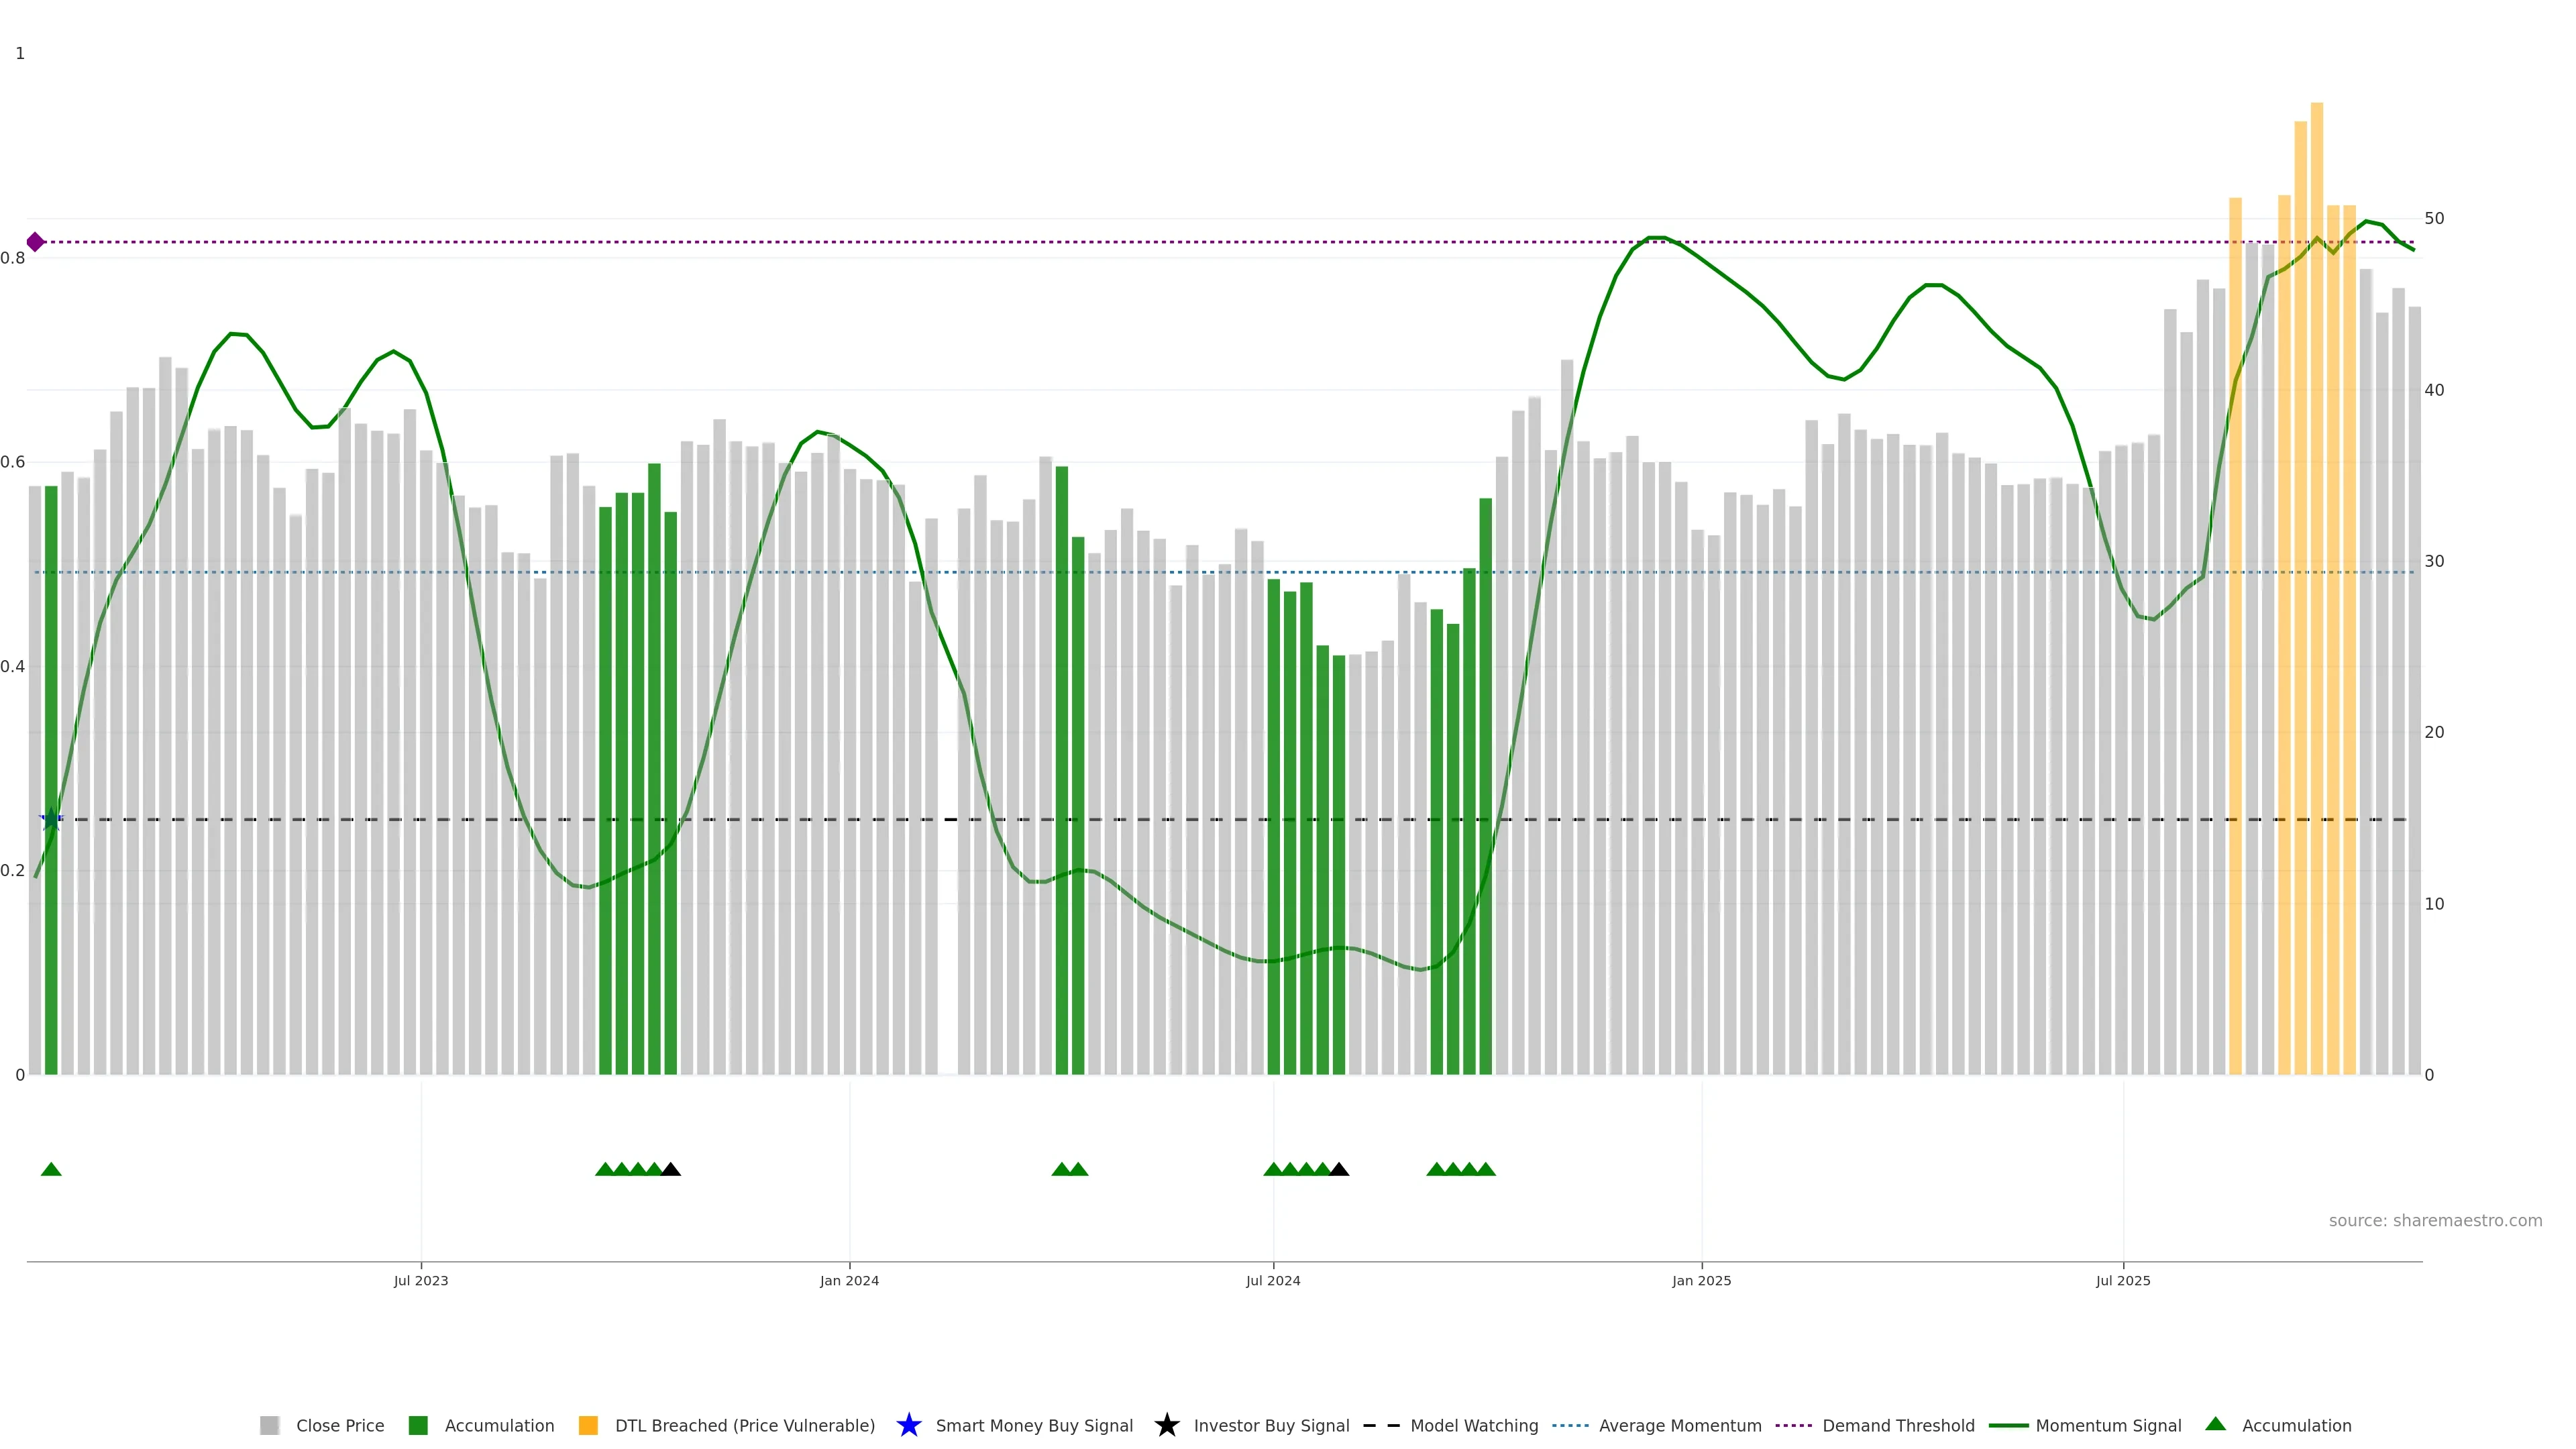Image resolution: width=2576 pixels, height=1449 pixels.
Task: Click the Jul 2025 axis label
Action: (2123, 1280)
